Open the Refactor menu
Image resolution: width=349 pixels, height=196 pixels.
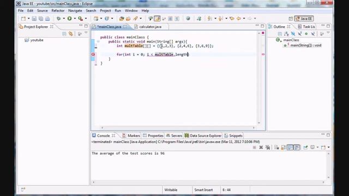[58, 11]
